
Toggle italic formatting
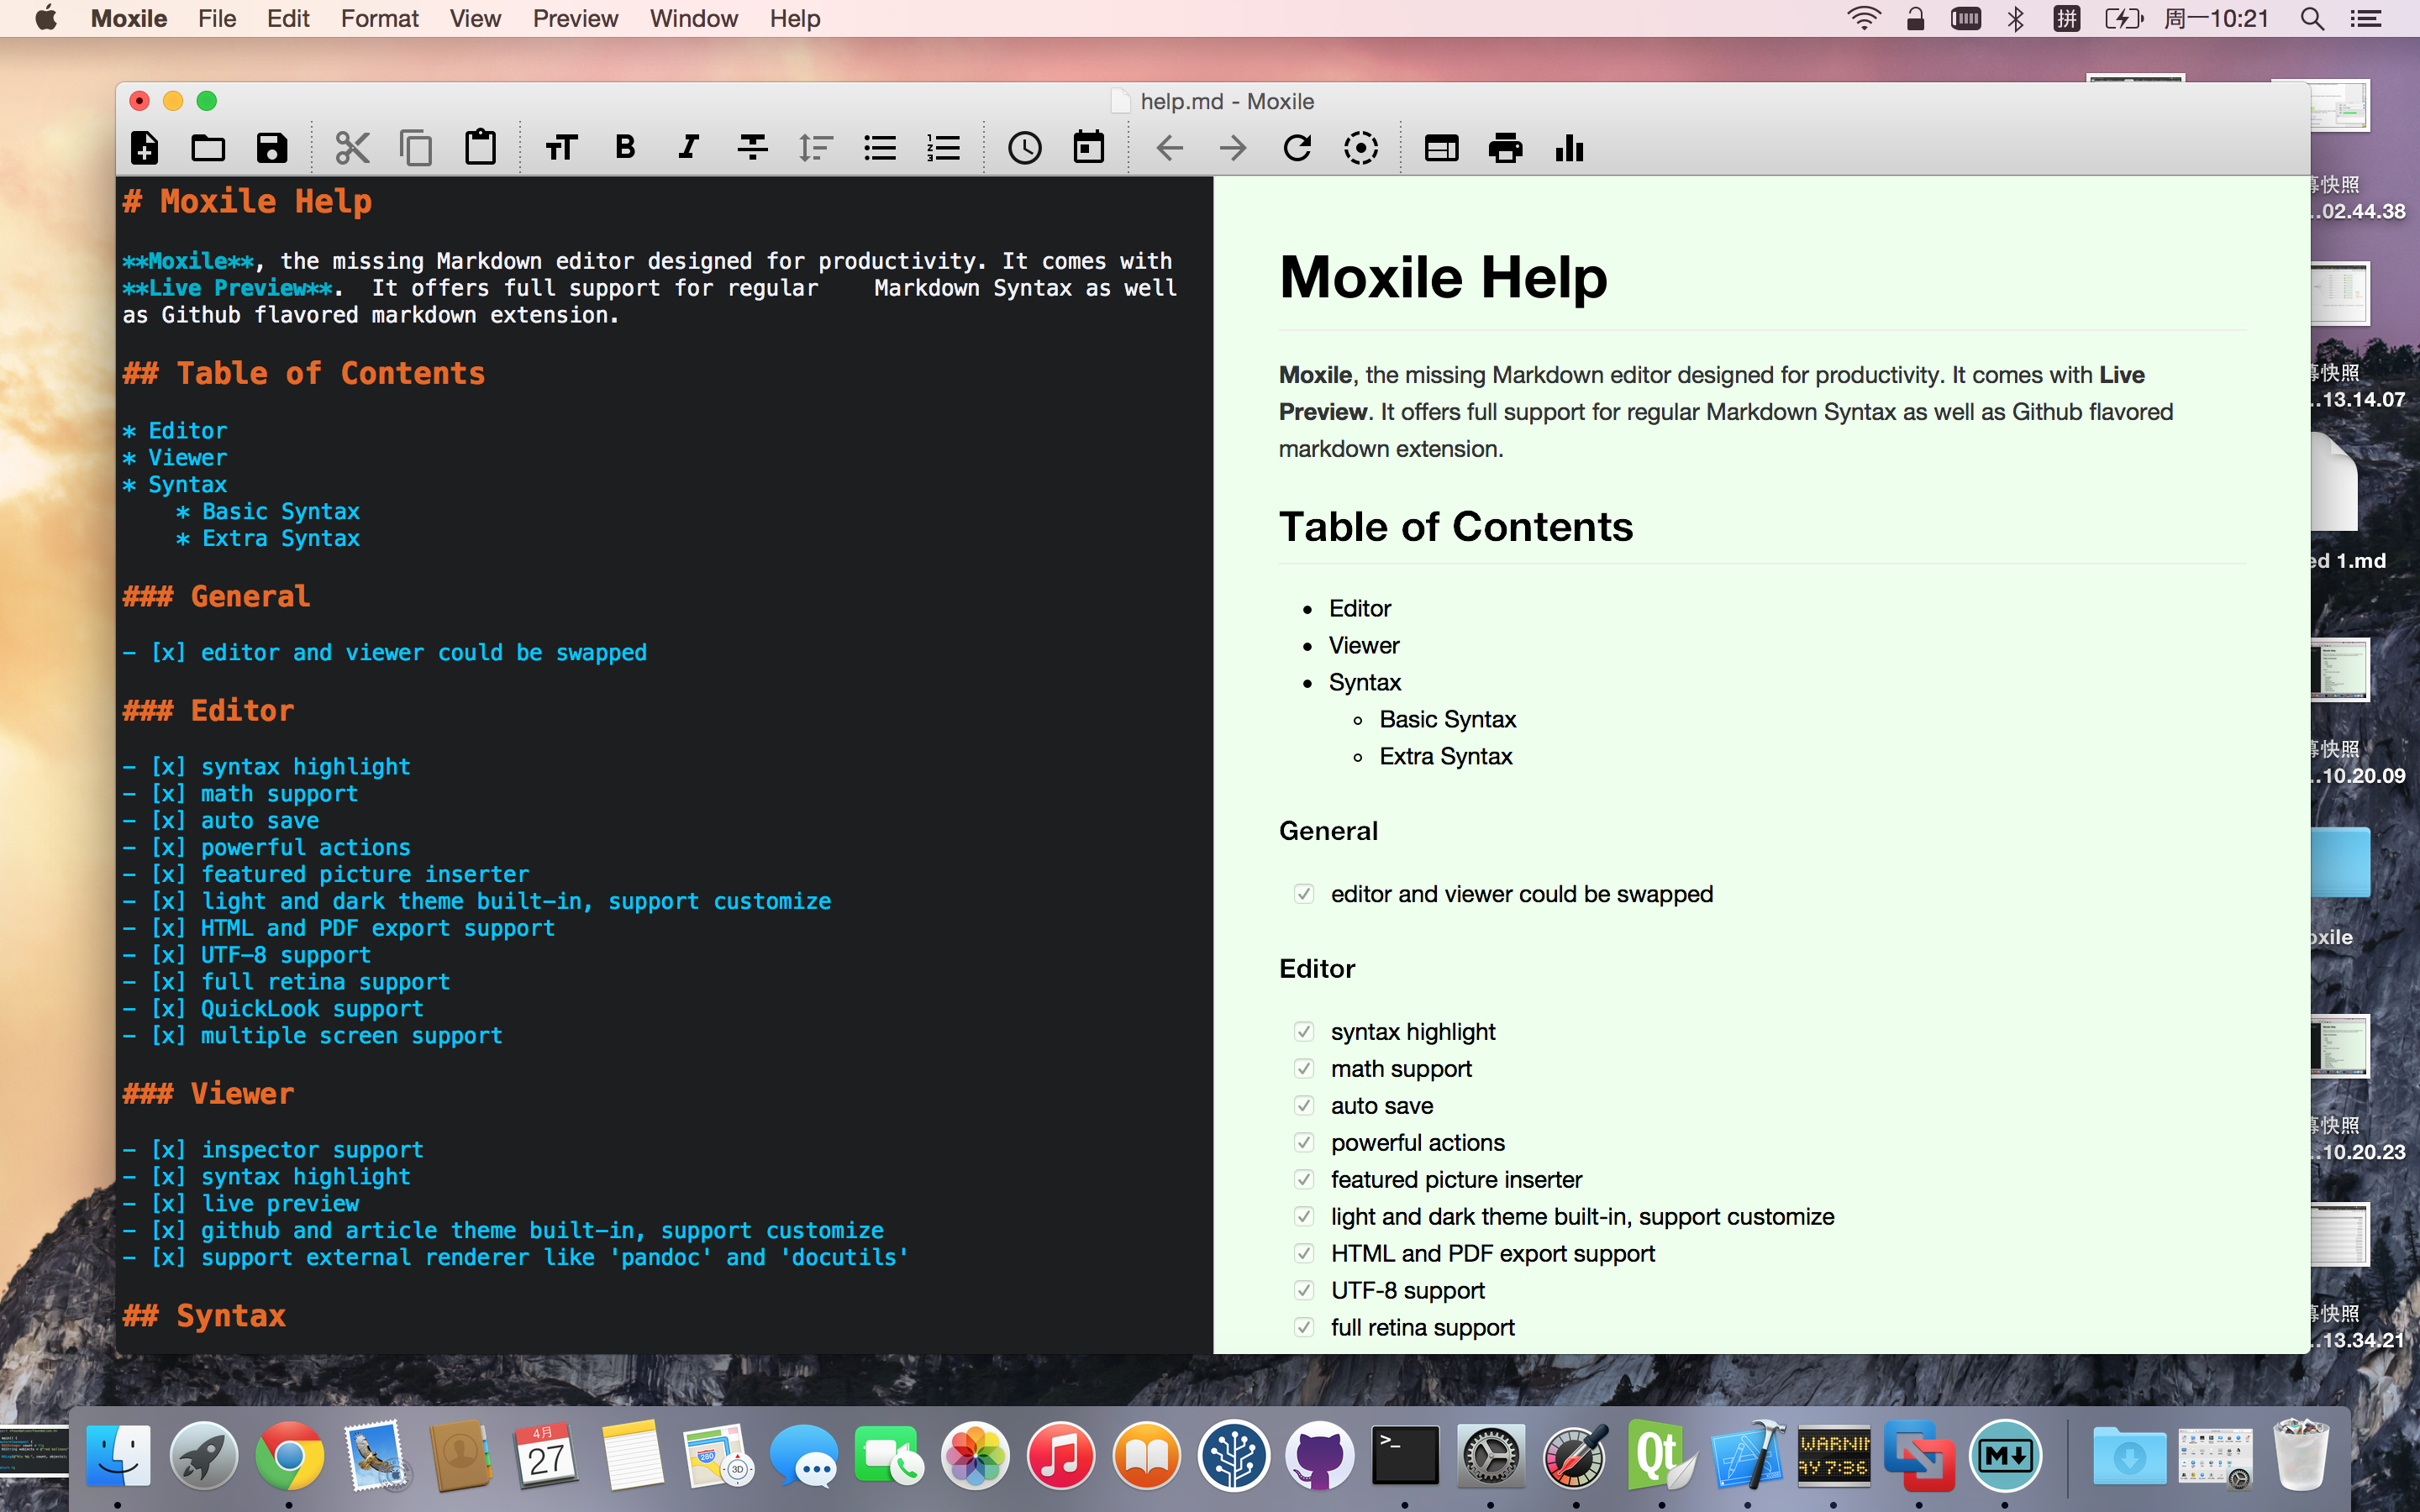(688, 148)
